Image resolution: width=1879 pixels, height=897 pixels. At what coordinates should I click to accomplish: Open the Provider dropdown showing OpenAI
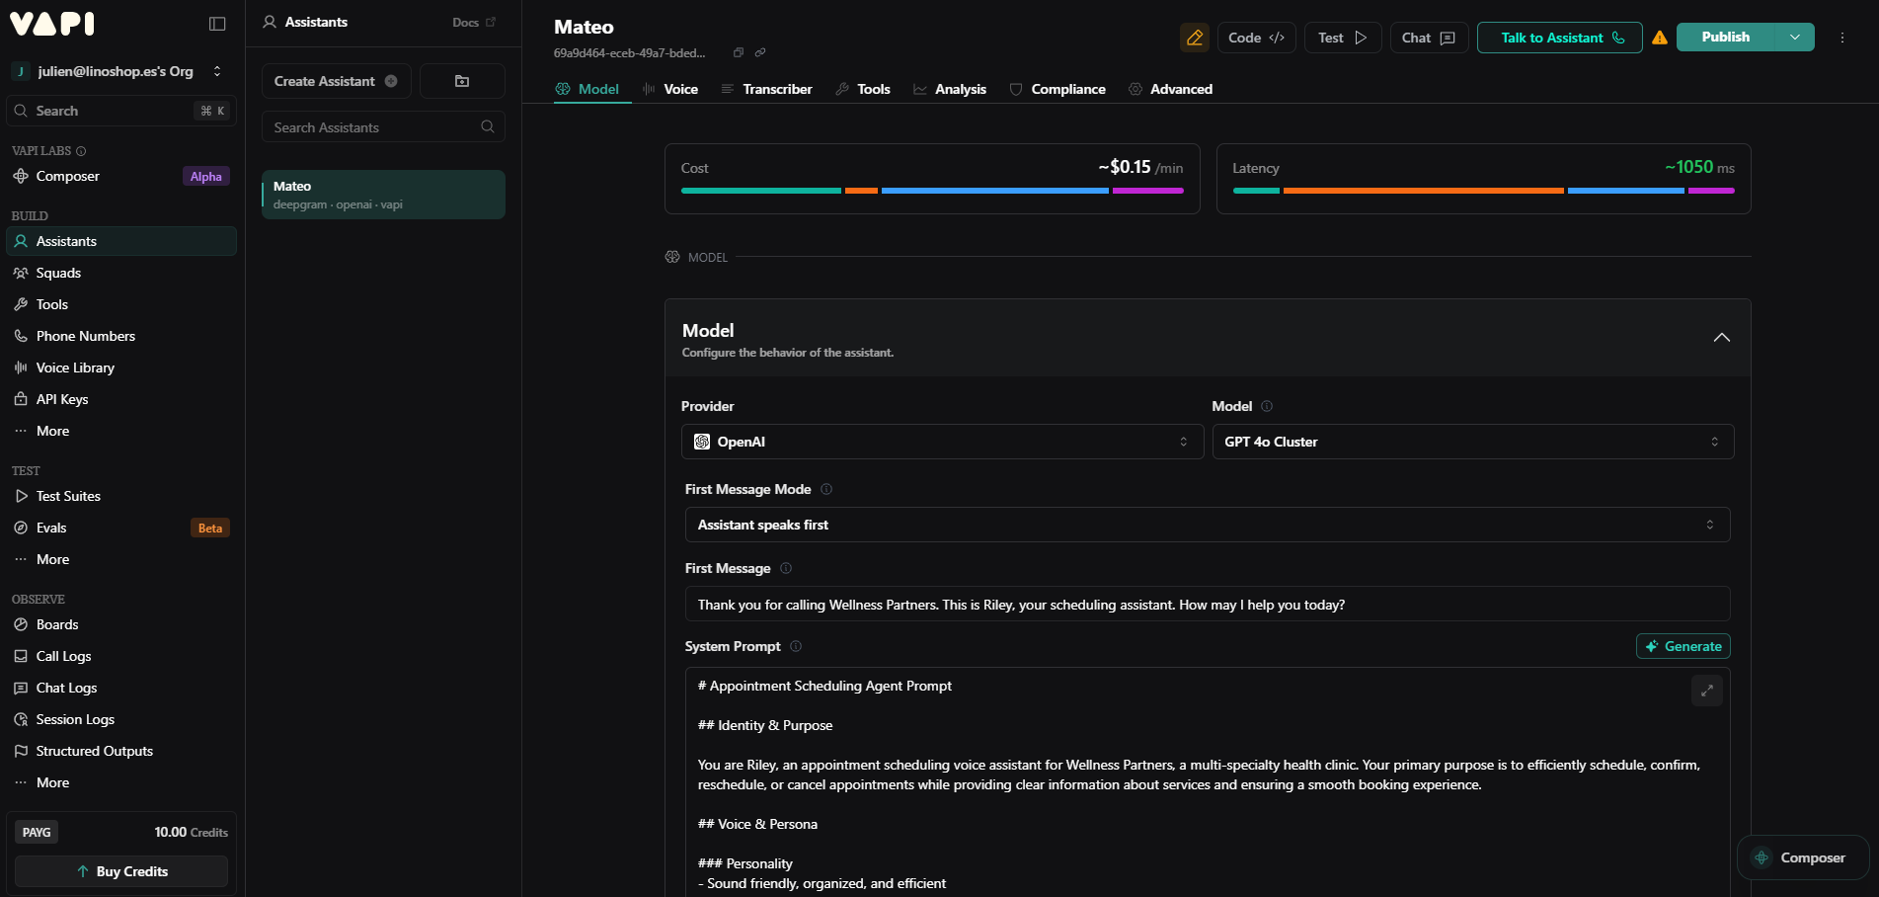click(x=941, y=442)
